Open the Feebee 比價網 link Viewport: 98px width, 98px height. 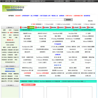(x=73, y=52)
